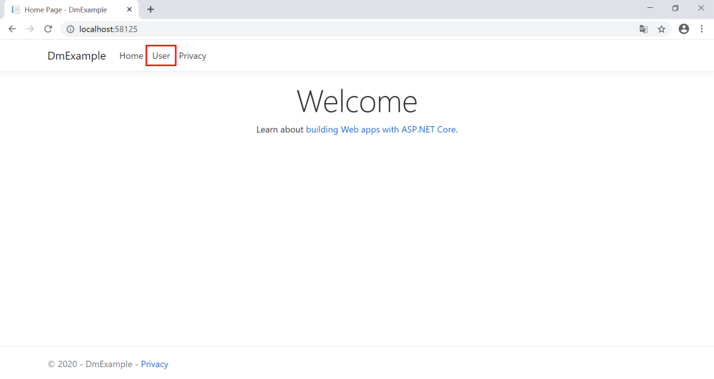Screen dimensions: 714x379
Task: Click the browser forward arrow
Action: pyautogui.click(x=30, y=29)
